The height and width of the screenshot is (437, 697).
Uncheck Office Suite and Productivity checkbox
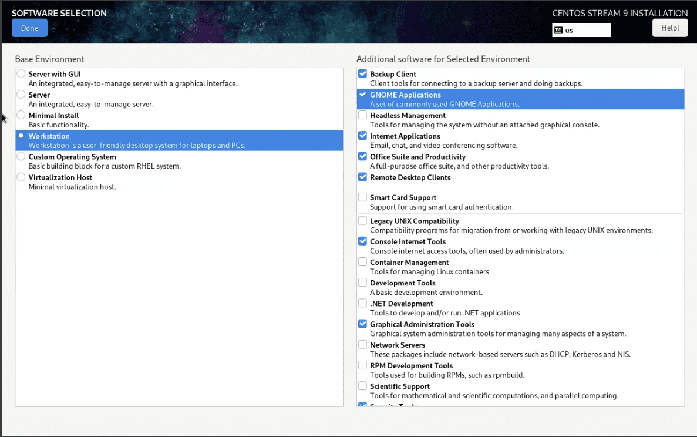click(x=363, y=156)
